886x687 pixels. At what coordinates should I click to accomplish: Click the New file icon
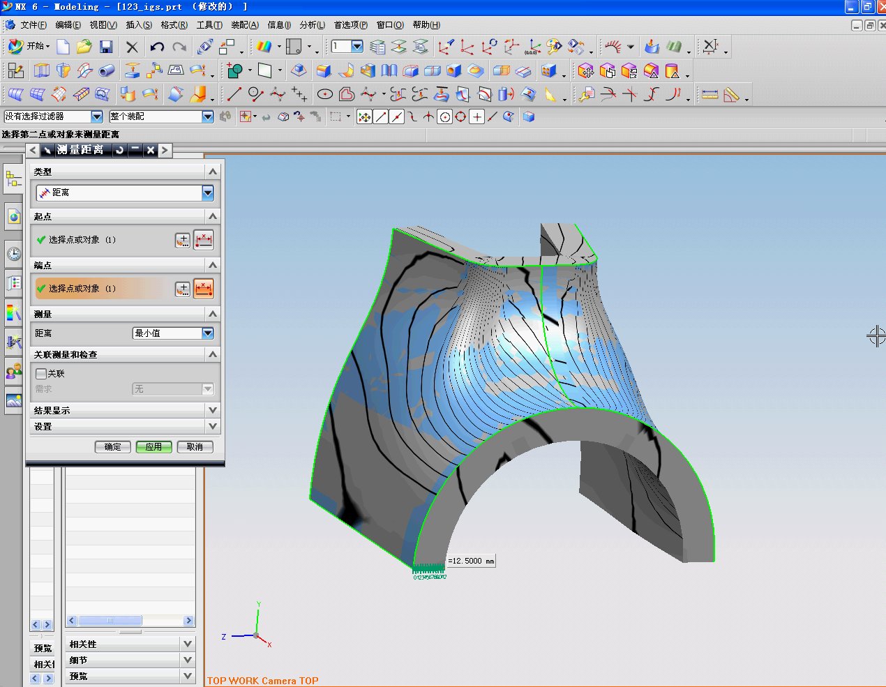pos(63,47)
